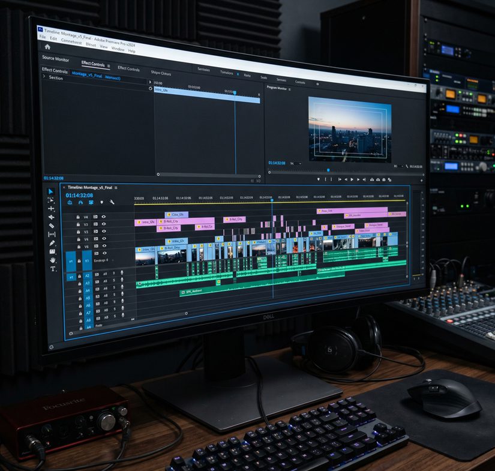Toggle track targeting for A5

88,298
